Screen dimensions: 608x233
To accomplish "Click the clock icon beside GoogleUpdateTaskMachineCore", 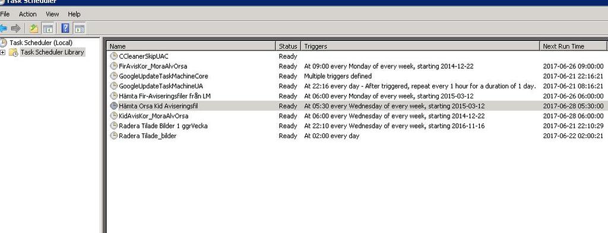I will pyautogui.click(x=113, y=76).
